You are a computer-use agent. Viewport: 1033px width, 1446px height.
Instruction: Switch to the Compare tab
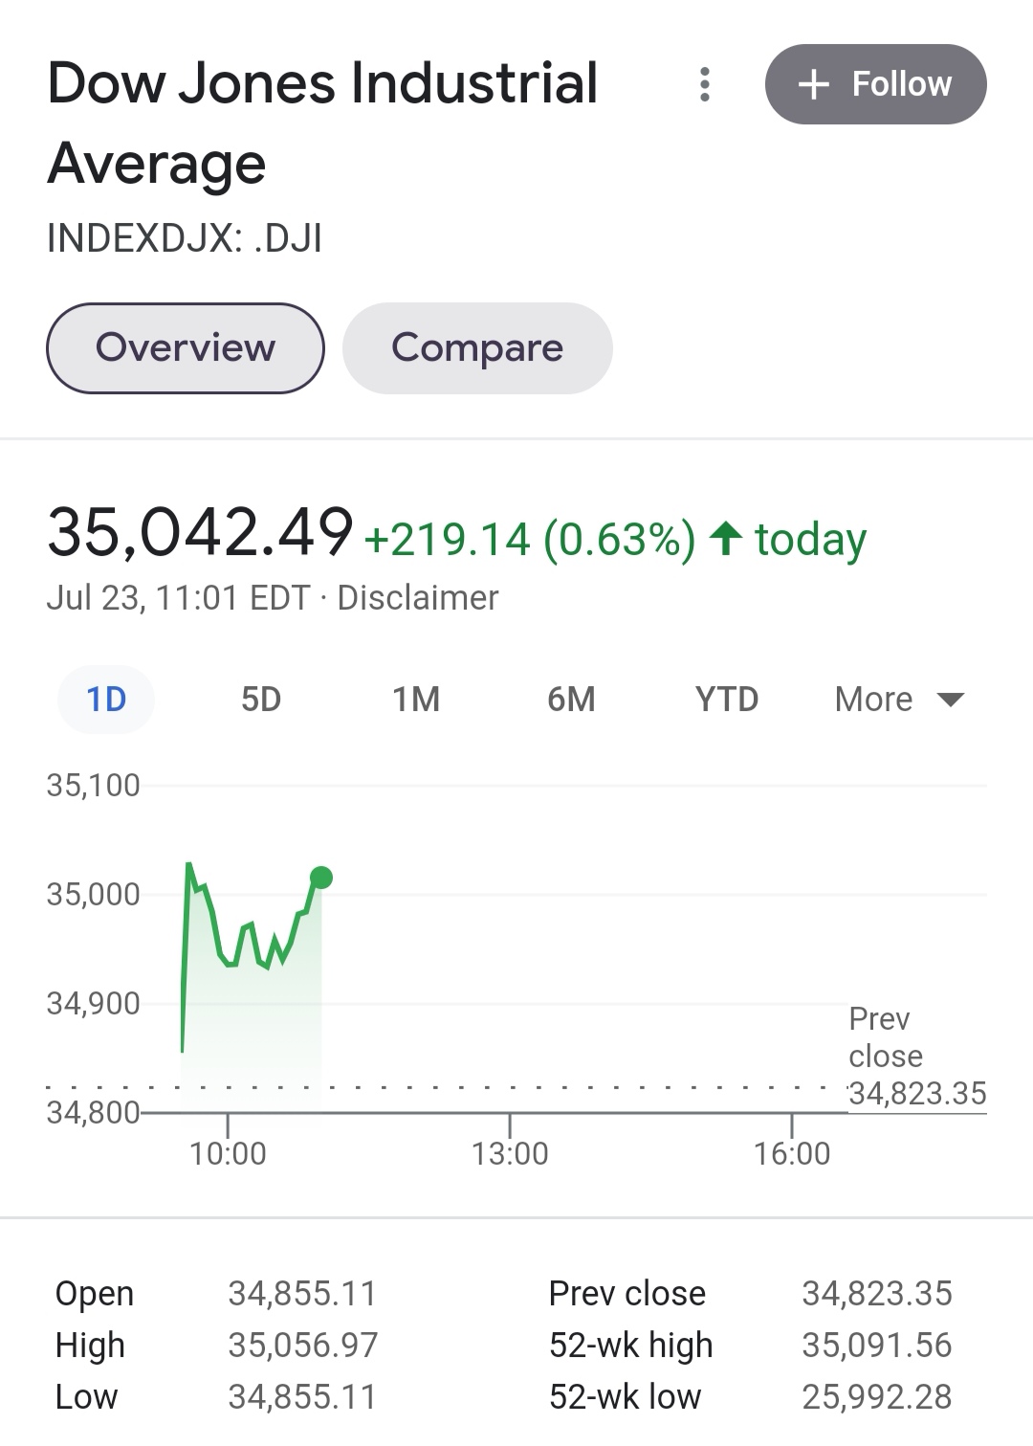click(477, 348)
